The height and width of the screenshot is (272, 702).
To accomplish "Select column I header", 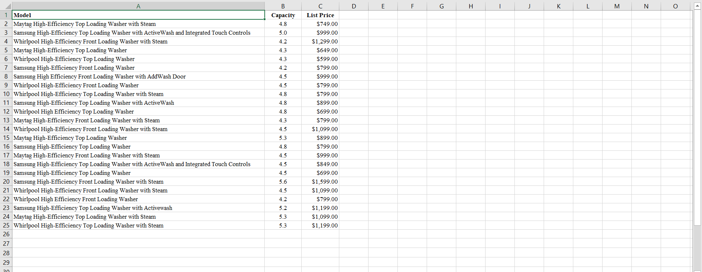I will pyautogui.click(x=500, y=6).
